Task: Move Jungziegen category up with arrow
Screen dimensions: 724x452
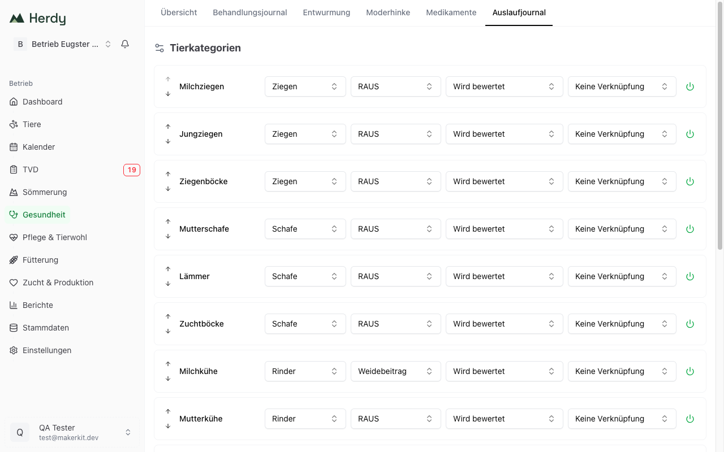Action: point(168,127)
